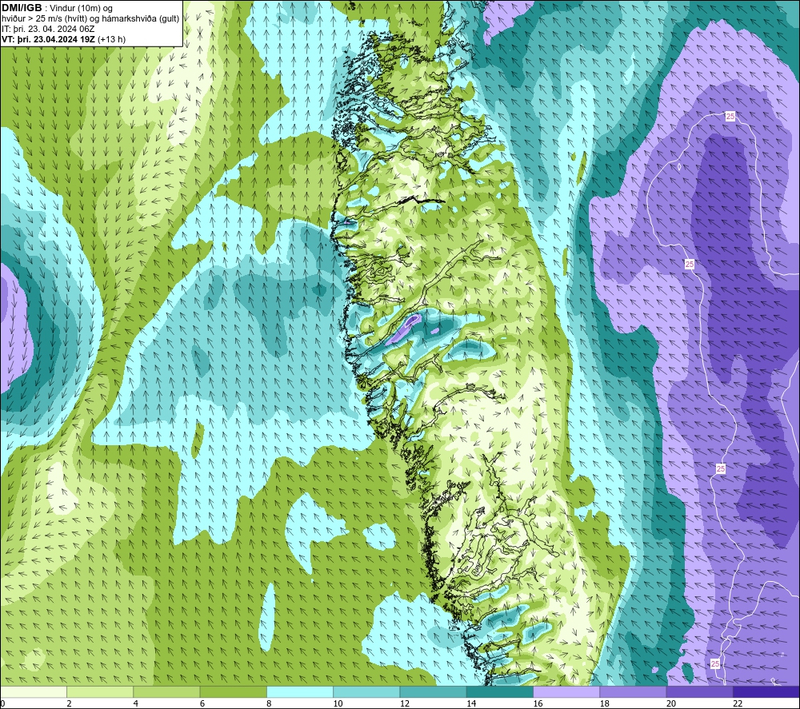The width and height of the screenshot is (800, 709).
Task: Click the dark teal 14–16 m/s swatch
Action: point(500,691)
